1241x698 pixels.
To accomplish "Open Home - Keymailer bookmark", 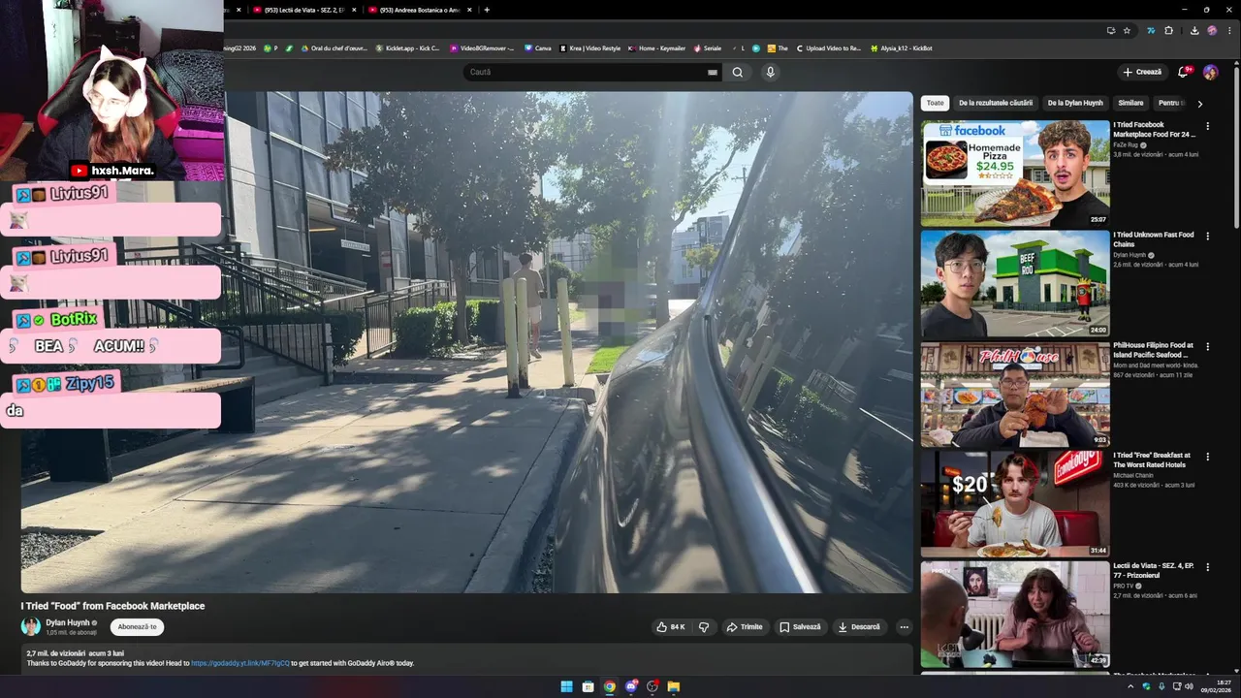I will coord(657,48).
